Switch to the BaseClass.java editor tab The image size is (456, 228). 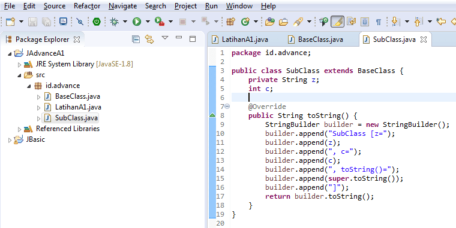(316, 39)
